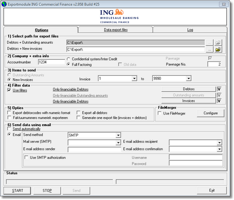Click the ING lion logo

click(119, 12)
